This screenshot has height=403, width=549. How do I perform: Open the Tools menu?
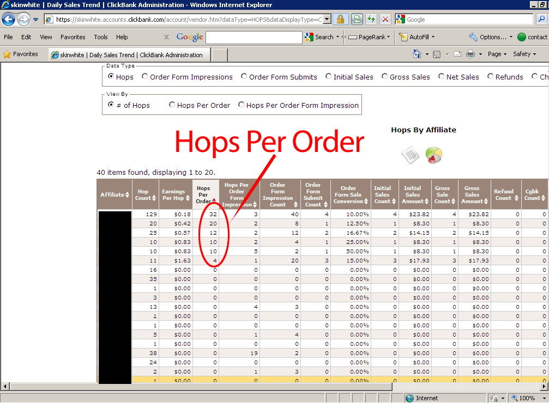coord(101,37)
